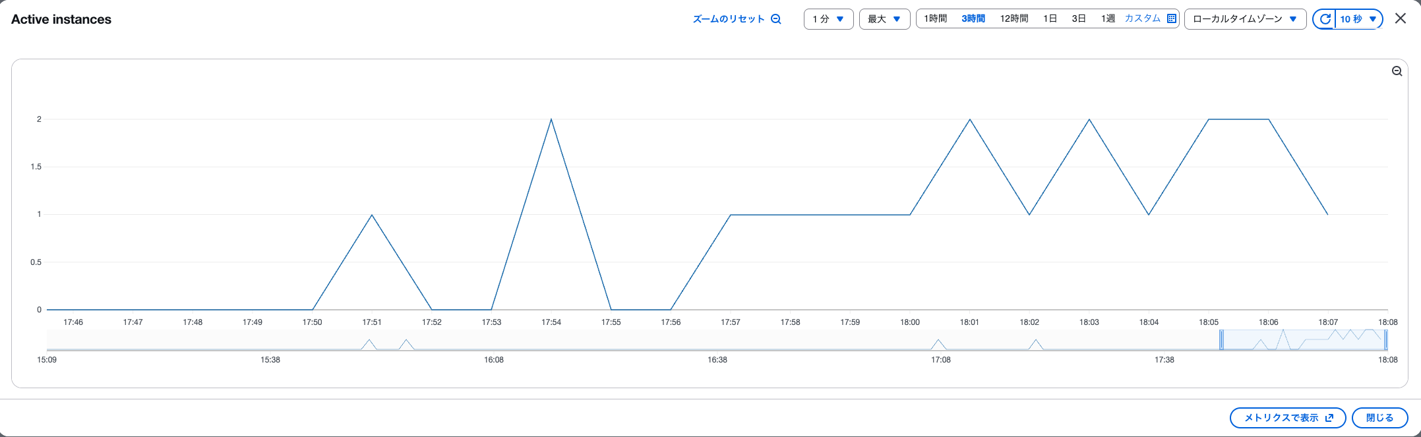
Task: Click the 17:51 x-axis label
Action: (372, 322)
